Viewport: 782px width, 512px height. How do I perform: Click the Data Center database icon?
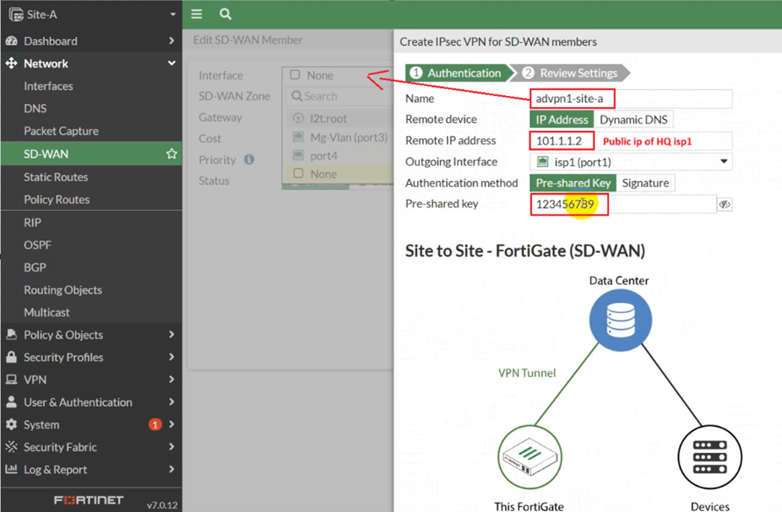click(621, 321)
